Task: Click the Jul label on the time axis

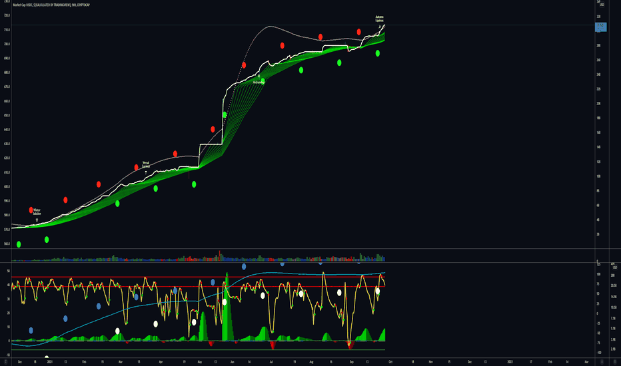Action: [x=271, y=361]
